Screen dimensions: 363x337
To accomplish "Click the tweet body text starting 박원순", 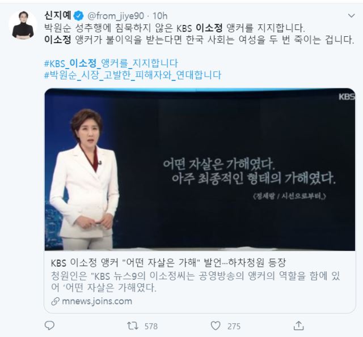I will click(199, 34).
